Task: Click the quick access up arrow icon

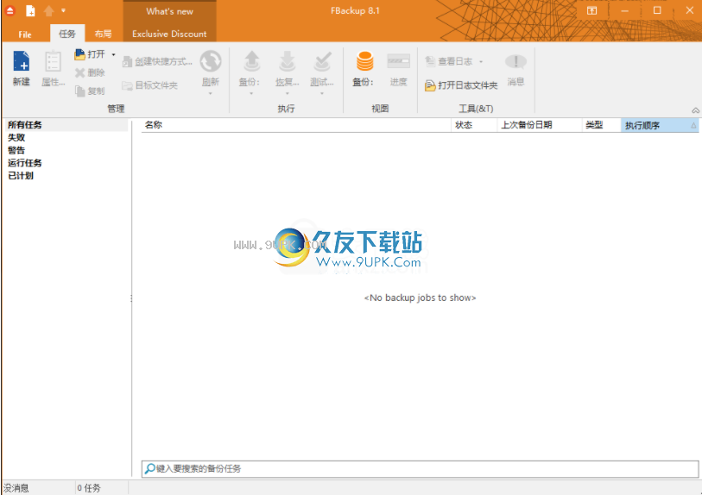Action: pyautogui.click(x=48, y=10)
